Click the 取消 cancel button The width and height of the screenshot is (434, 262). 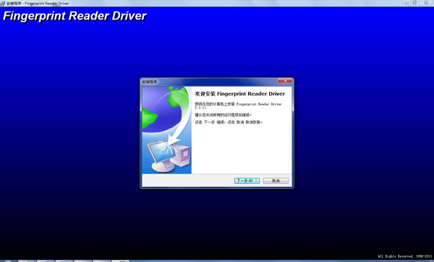pos(276,180)
